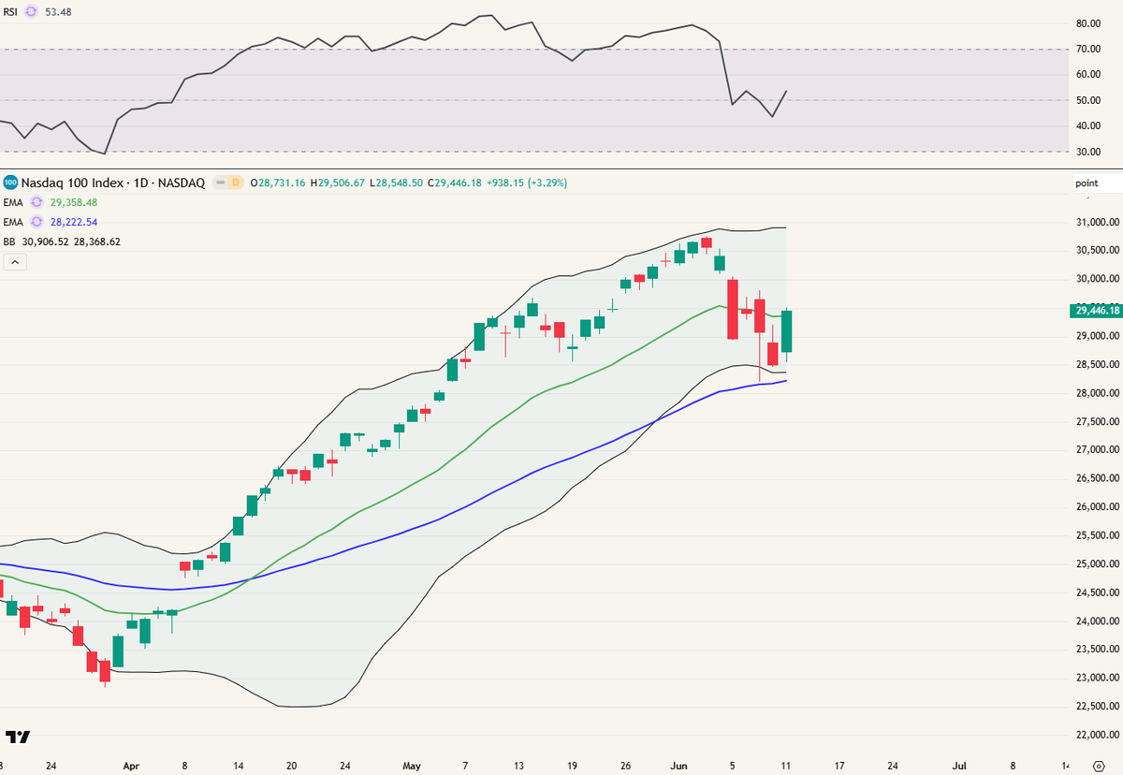Click the RSI value 53.48
The height and width of the screenshot is (775, 1123).
[58, 11]
